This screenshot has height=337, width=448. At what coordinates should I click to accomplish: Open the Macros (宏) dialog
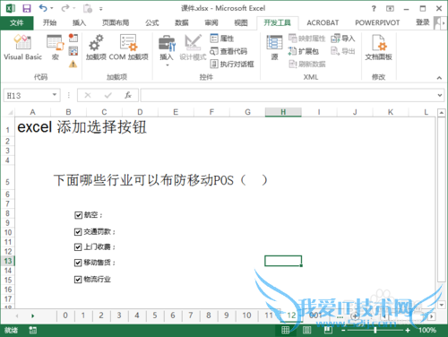tap(56, 48)
